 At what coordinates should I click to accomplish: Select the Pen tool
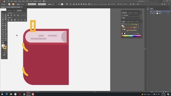coord(3,19)
